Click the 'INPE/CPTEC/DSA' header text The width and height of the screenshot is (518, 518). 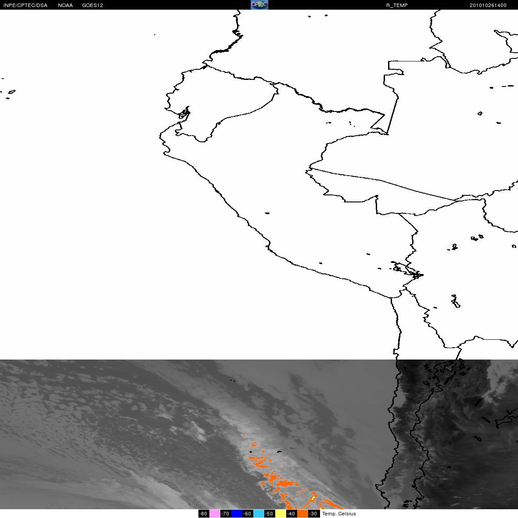click(x=25, y=5)
